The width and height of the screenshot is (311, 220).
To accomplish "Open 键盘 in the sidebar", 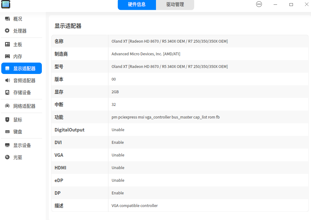I will point(22,132).
